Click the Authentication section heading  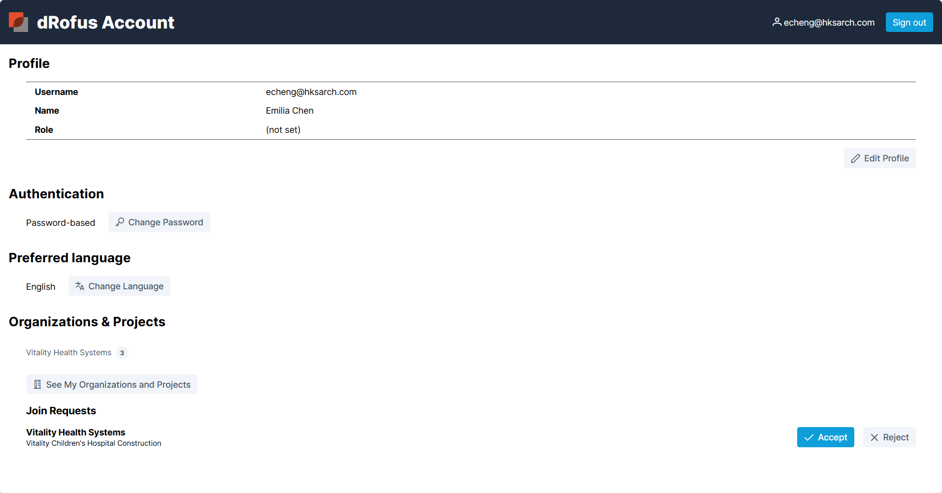(x=56, y=194)
